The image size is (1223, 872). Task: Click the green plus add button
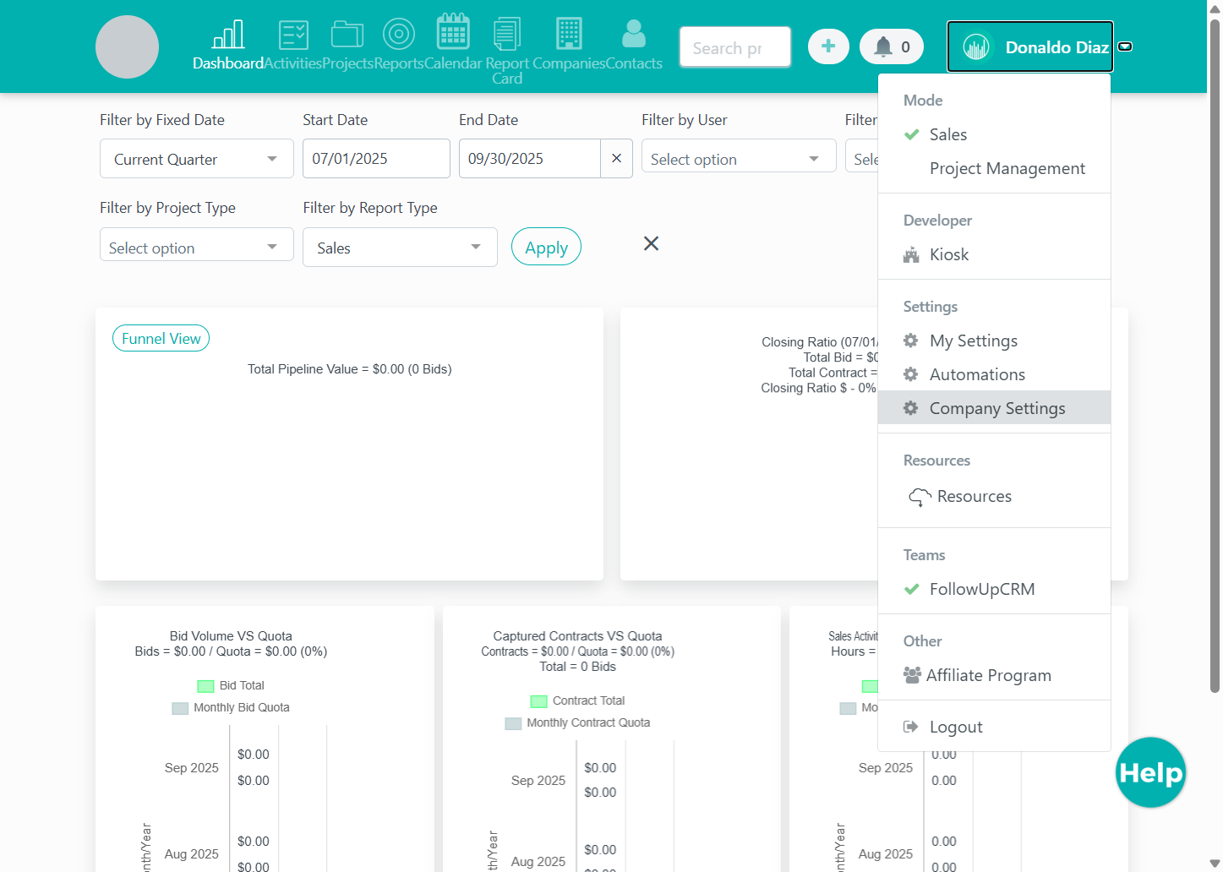(x=828, y=46)
